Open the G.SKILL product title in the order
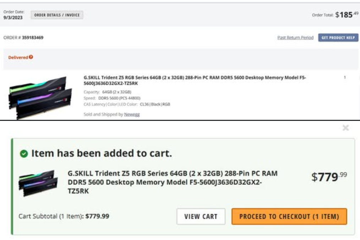This screenshot has width=360, height=240. pyautogui.click(x=195, y=80)
